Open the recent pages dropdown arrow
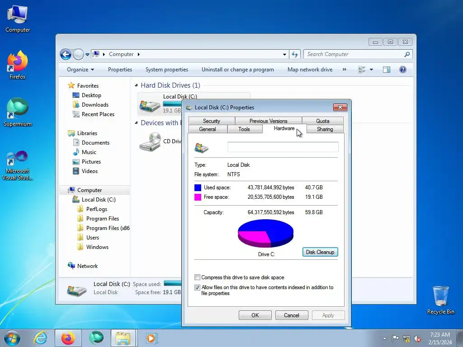Viewport: 463px width, 347px height. point(87,55)
